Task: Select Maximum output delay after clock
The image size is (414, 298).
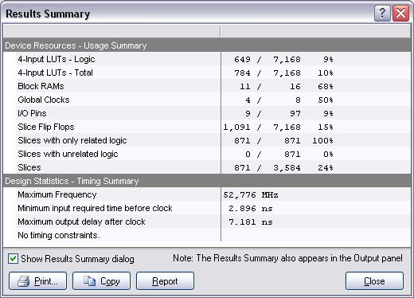Action: [81, 222]
